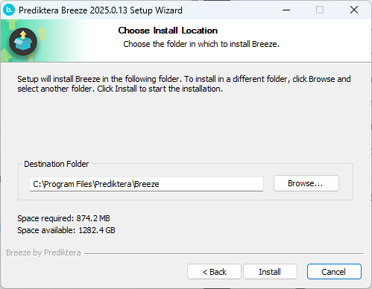Cancel the Breeze setup
This screenshot has width=372, height=289.
coord(334,272)
